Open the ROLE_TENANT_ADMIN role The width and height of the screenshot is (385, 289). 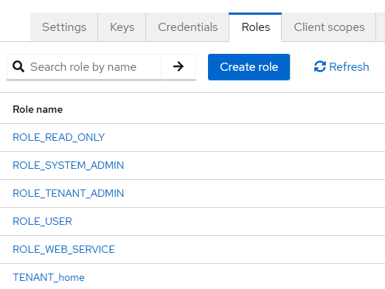click(69, 193)
